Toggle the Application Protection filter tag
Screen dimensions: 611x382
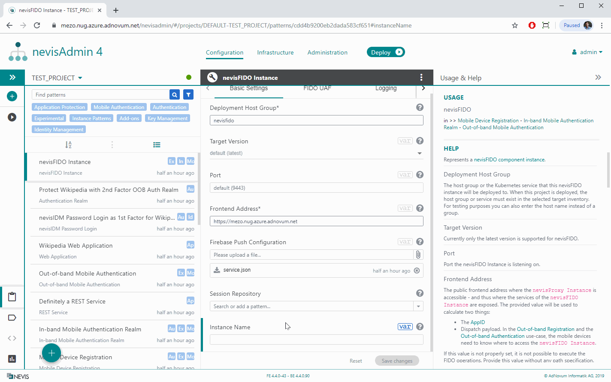point(60,107)
